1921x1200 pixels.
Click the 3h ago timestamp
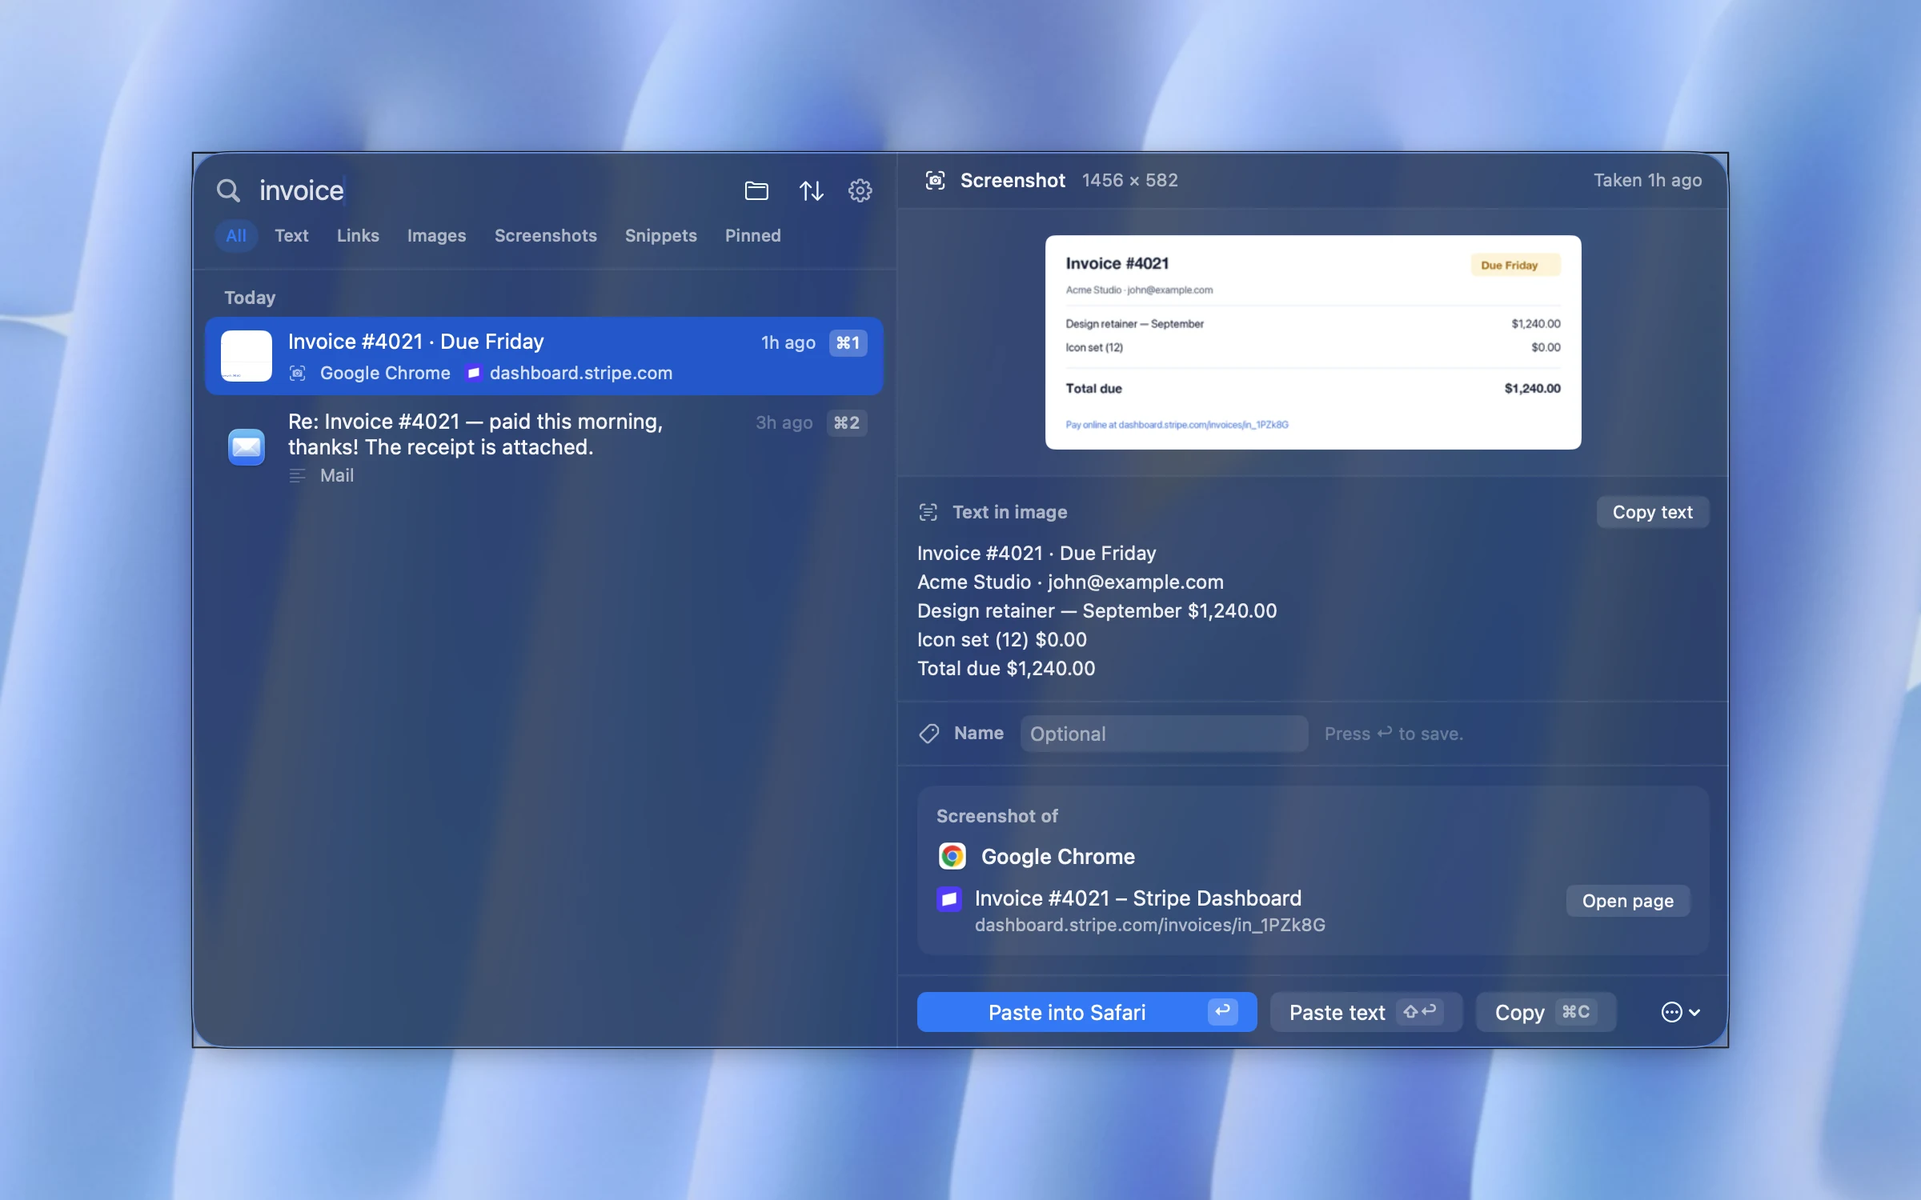(784, 422)
